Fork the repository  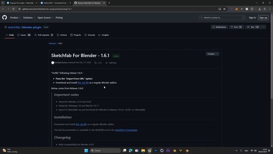pyautogui.click(x=236, y=27)
